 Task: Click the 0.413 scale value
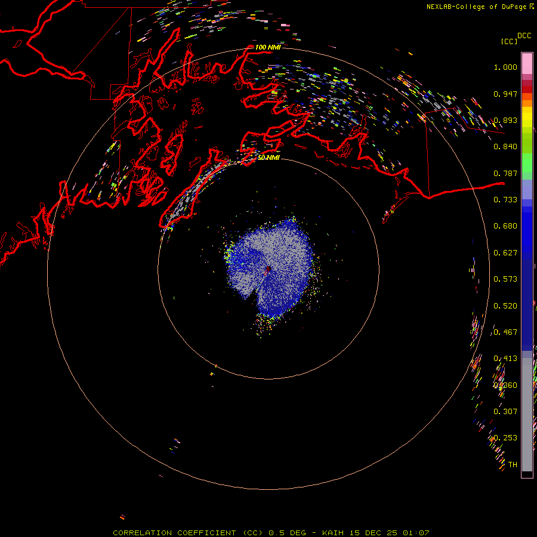[x=505, y=359]
